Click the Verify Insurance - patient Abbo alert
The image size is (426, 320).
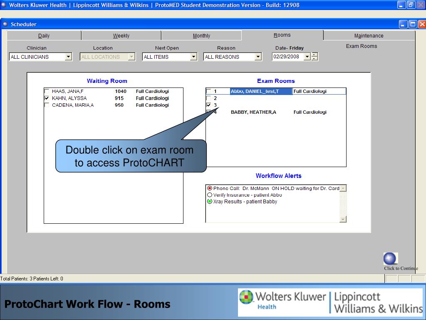click(x=248, y=195)
